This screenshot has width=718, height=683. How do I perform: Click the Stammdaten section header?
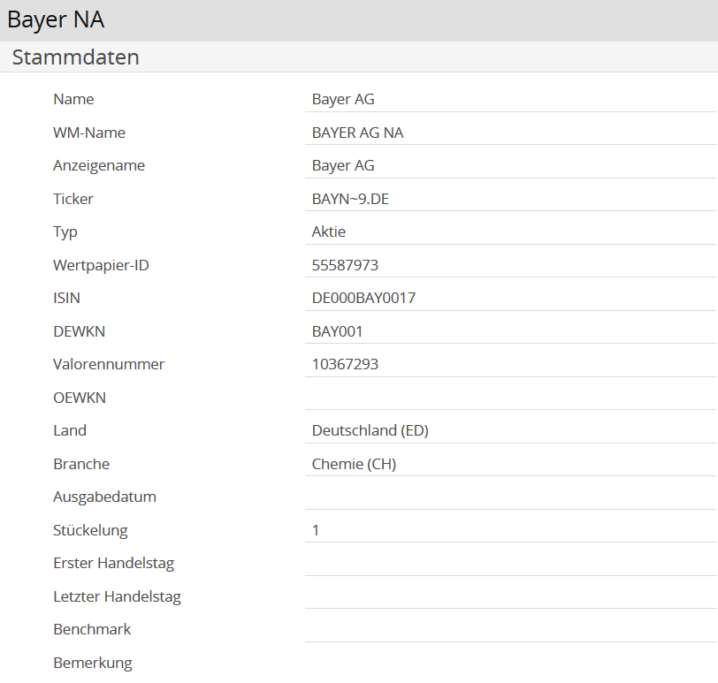[76, 57]
